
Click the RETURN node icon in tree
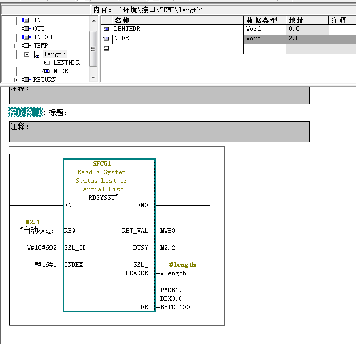click(x=27, y=80)
